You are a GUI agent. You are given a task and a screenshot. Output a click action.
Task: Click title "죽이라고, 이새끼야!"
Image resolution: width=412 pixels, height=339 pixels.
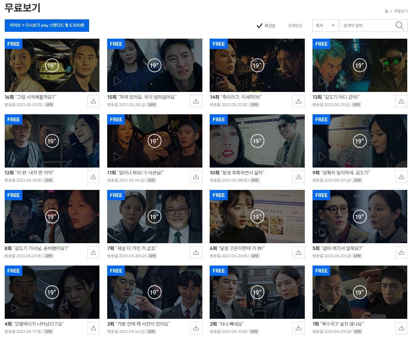(241, 97)
